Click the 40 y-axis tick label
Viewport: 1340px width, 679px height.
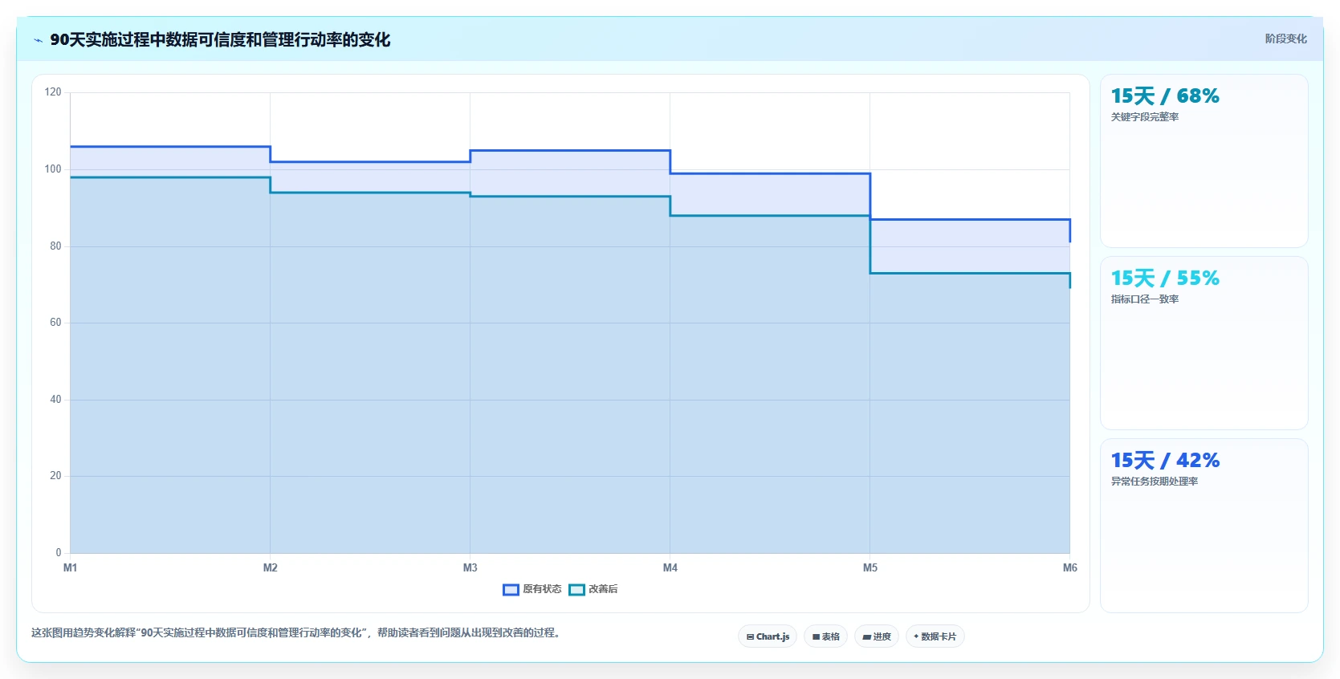[x=55, y=400]
